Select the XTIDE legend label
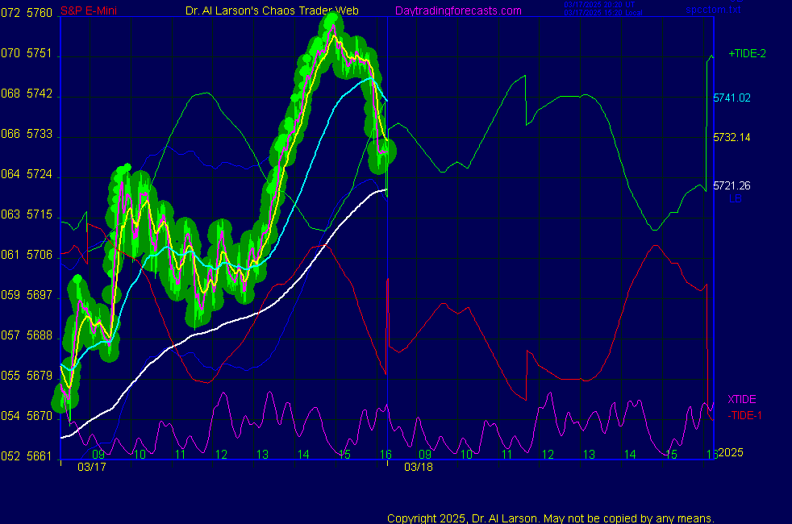 pyautogui.click(x=742, y=399)
